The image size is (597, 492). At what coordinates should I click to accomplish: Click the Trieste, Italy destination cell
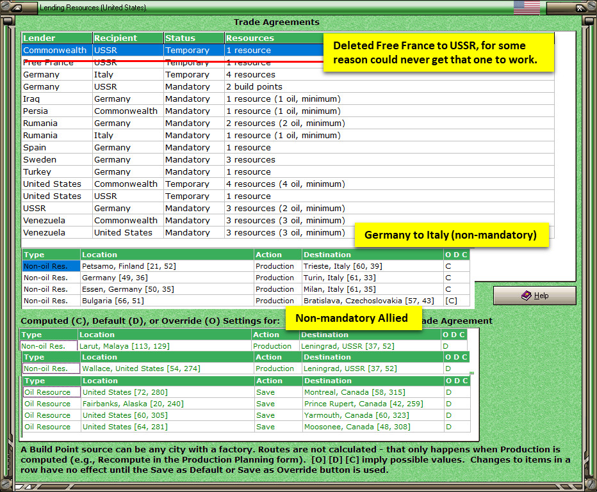[x=373, y=266]
